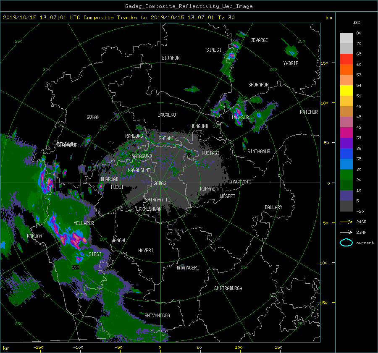Image resolution: width=378 pixels, height=353 pixels.
Task: Click the 0 tick on bottom km axis
Action: pos(160,348)
